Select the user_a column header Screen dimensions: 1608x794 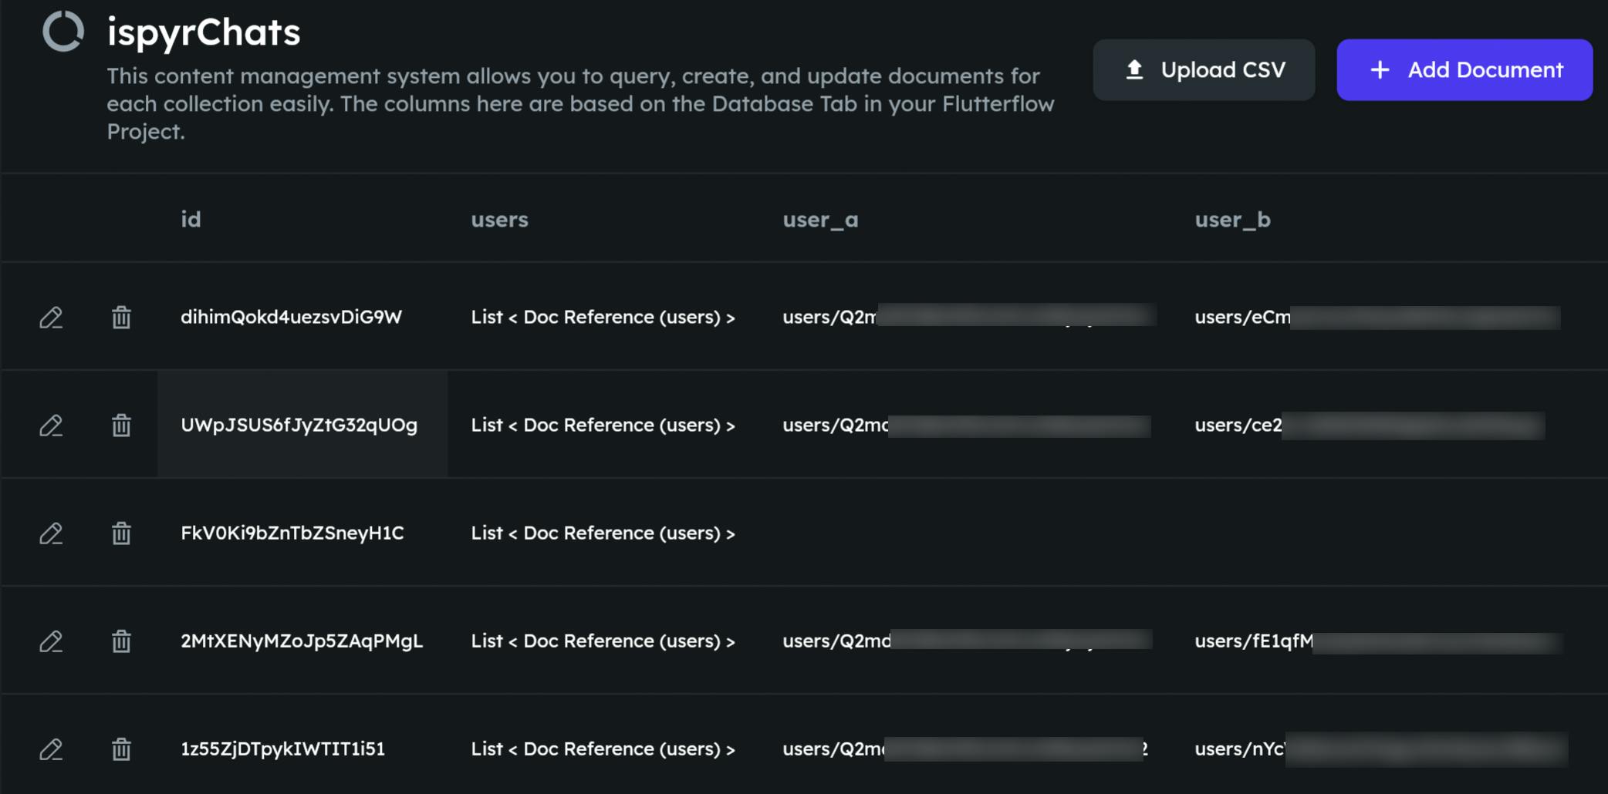(820, 220)
